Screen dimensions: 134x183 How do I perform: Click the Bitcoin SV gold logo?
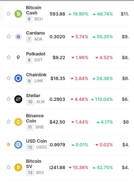coord(18,168)
